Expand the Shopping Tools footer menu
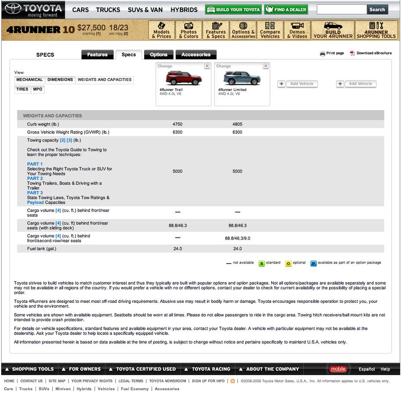 pyautogui.click(x=30, y=369)
